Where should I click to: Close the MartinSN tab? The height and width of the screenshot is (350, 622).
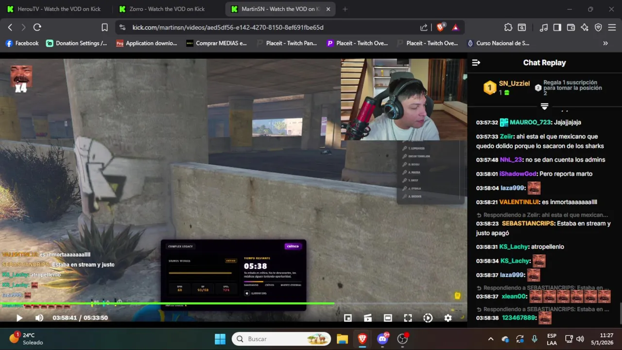(x=328, y=9)
